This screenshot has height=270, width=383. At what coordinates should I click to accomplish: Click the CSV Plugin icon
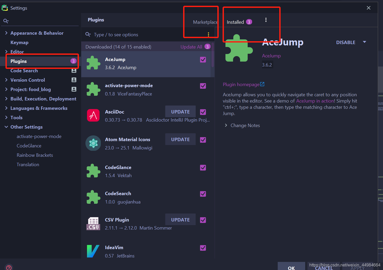point(93,224)
